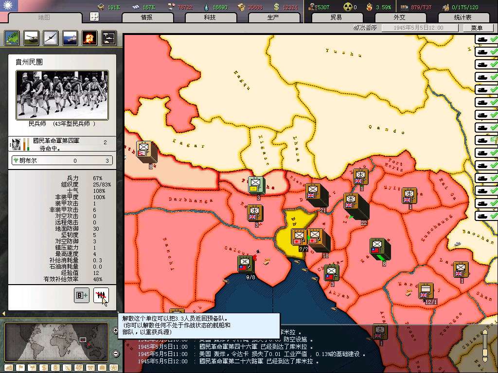The width and height of the screenshot is (498, 373).
Task: Open the explosion battles overview icon
Action: point(89,38)
